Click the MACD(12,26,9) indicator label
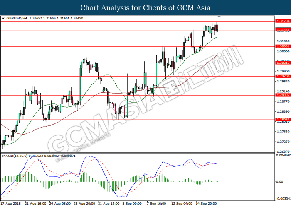This screenshot has width=291, height=207. (15, 156)
